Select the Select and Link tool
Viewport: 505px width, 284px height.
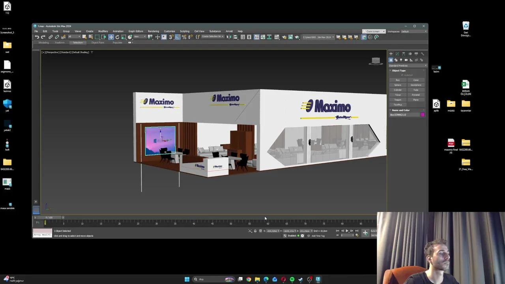coord(50,37)
